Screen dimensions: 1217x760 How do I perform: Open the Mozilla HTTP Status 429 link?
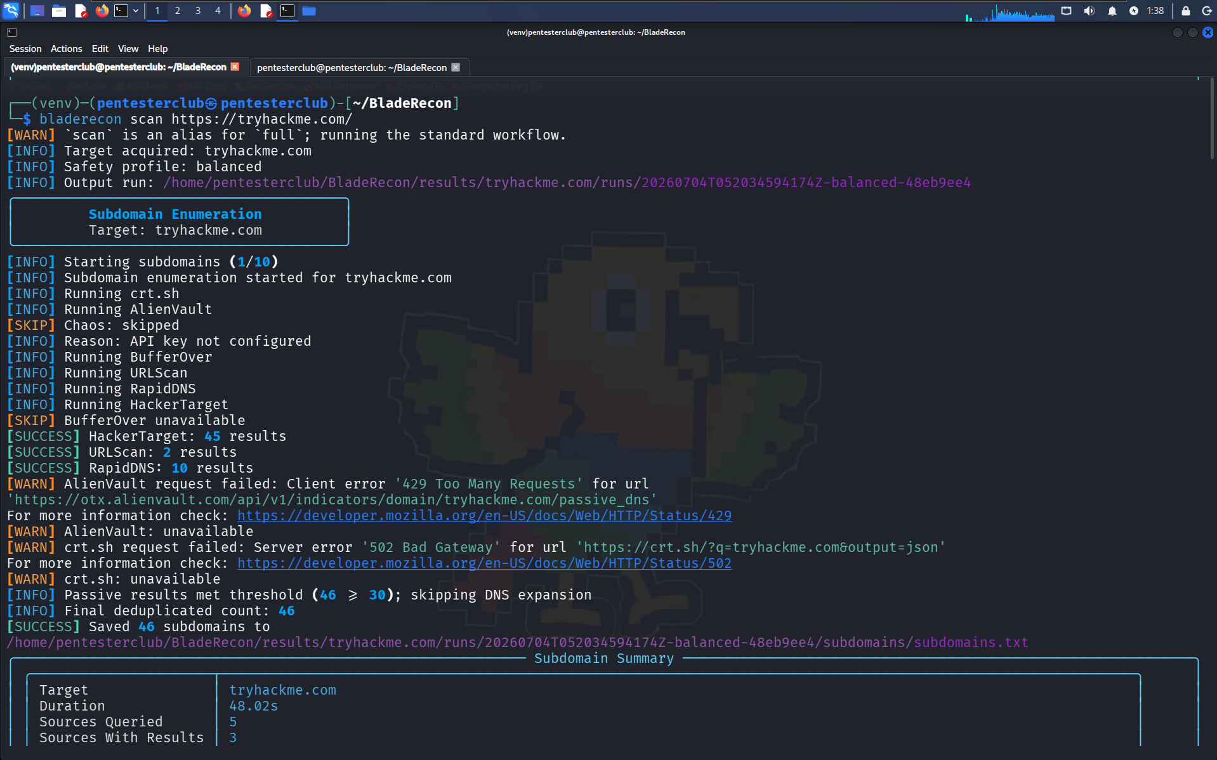tap(485, 516)
